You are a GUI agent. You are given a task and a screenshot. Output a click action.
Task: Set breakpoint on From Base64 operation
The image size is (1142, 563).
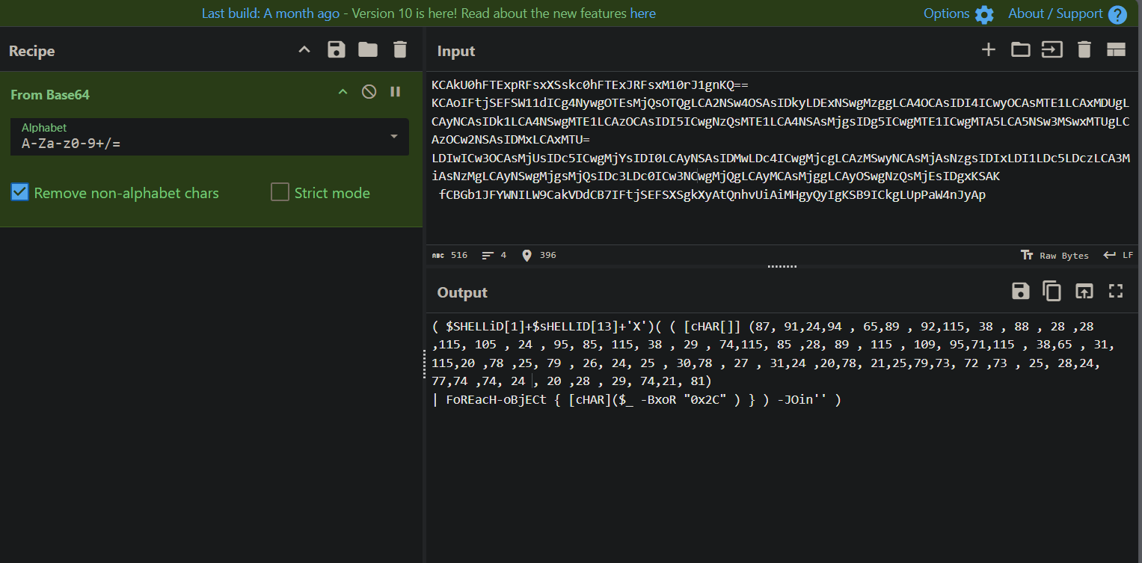tap(396, 92)
